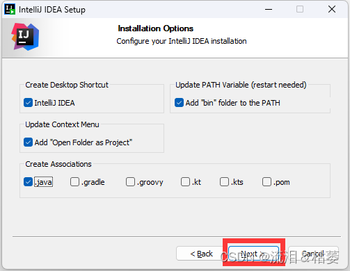Click the disabled maximize window button

tap(300, 9)
